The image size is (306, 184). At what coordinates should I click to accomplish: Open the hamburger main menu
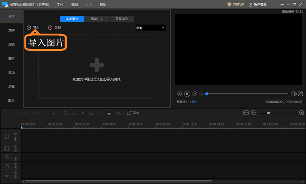282,4
